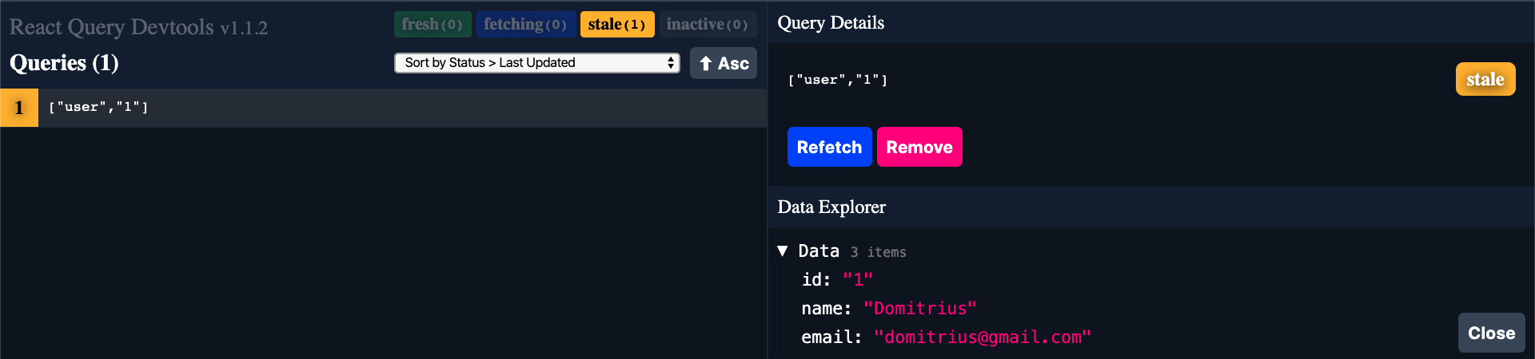
Task: Select the ["user","1"] query row
Action: coord(384,108)
